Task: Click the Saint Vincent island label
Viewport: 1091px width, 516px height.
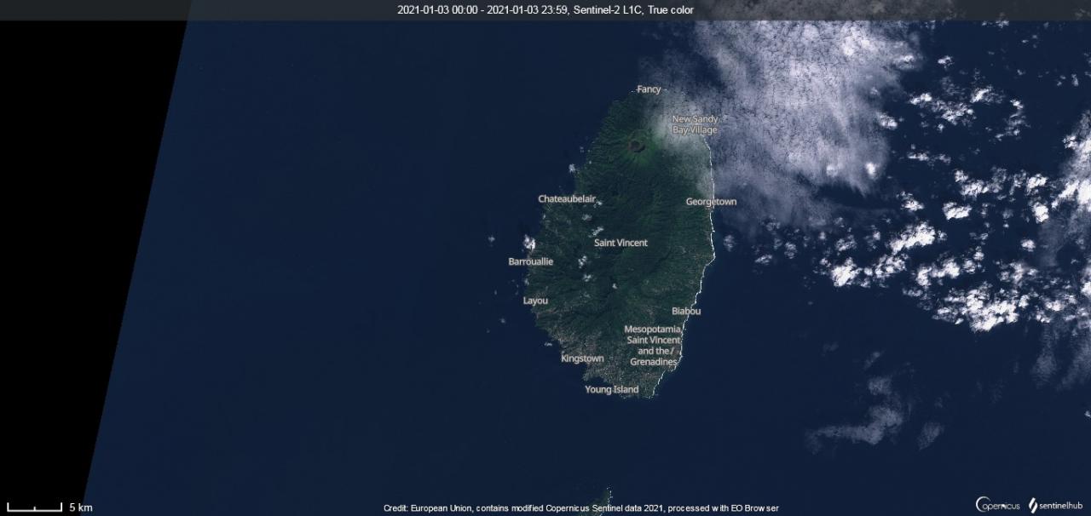Action: [621, 243]
